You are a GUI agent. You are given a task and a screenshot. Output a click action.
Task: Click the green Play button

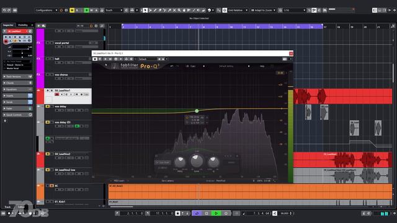(216, 213)
